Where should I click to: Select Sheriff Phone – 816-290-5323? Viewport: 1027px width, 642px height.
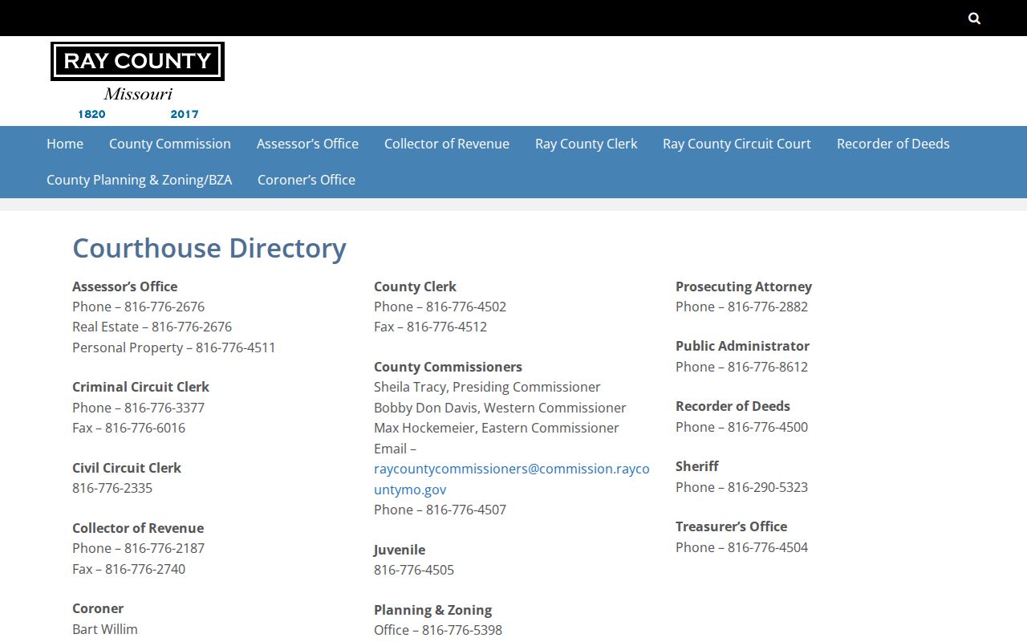(742, 487)
